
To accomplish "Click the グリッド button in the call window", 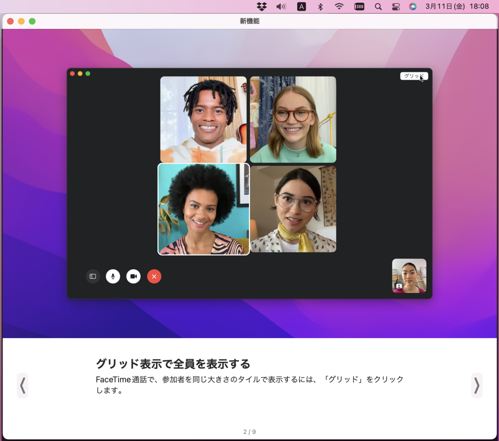I will point(414,76).
